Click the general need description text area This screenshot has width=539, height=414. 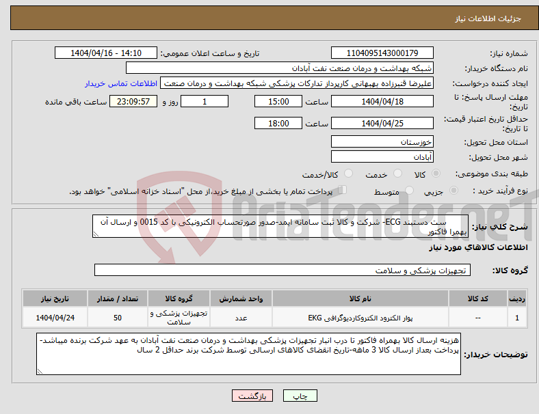click(280, 226)
